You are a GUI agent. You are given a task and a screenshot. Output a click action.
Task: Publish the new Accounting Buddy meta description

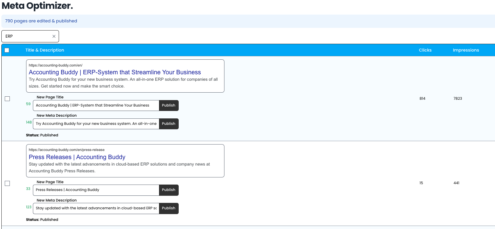click(x=169, y=123)
